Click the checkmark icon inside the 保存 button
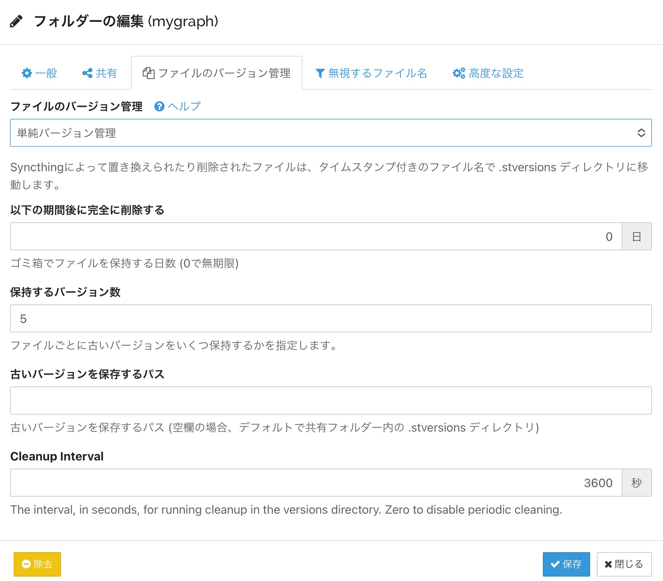Image resolution: width=663 pixels, height=581 pixels. (554, 564)
